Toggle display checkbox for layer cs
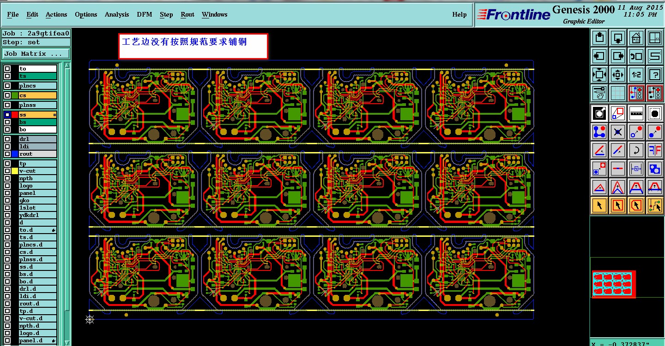Viewport: 665px width, 346px height. 7,95
